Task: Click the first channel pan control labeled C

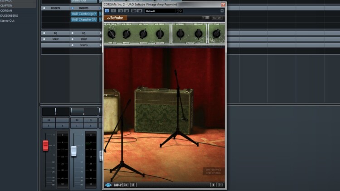Action: 55,112
